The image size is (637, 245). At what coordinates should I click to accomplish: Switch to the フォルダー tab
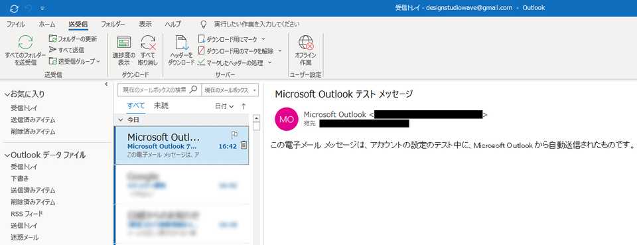113,25
